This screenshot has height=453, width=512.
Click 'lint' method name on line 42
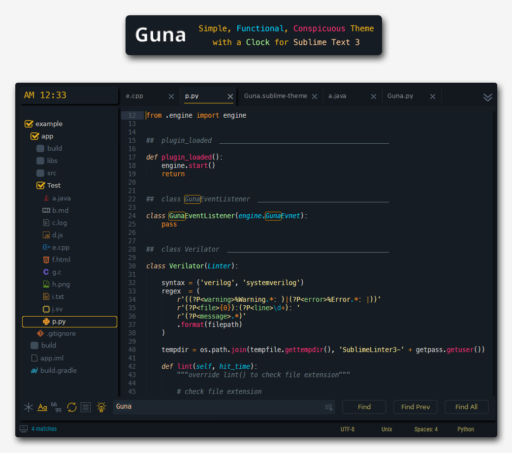tap(185, 366)
